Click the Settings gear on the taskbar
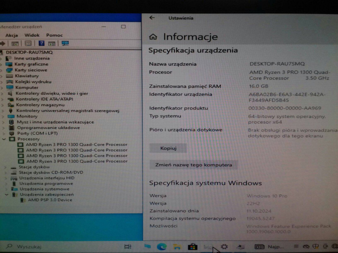This screenshot has height=253, width=338. point(224,246)
